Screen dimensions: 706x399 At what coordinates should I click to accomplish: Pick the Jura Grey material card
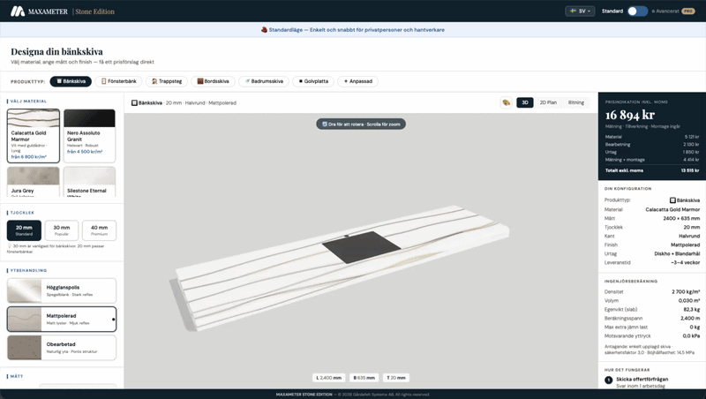[34, 182]
